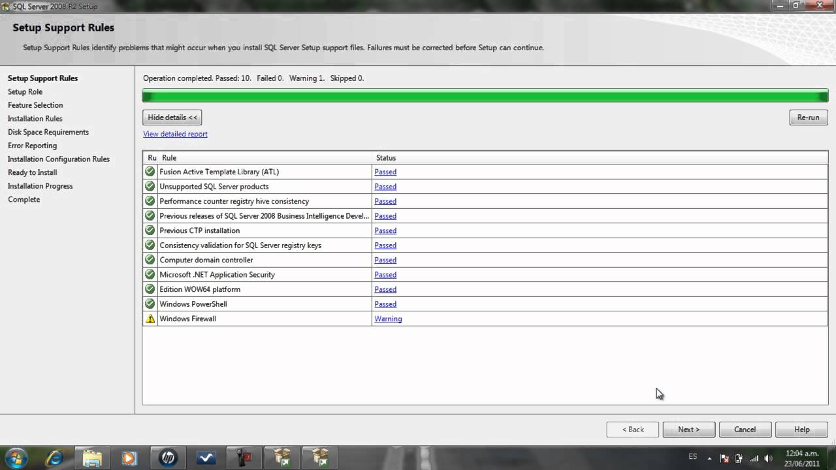This screenshot has width=836, height=470.
Task: Click the Computer domain controller rule name
Action: [x=206, y=260]
